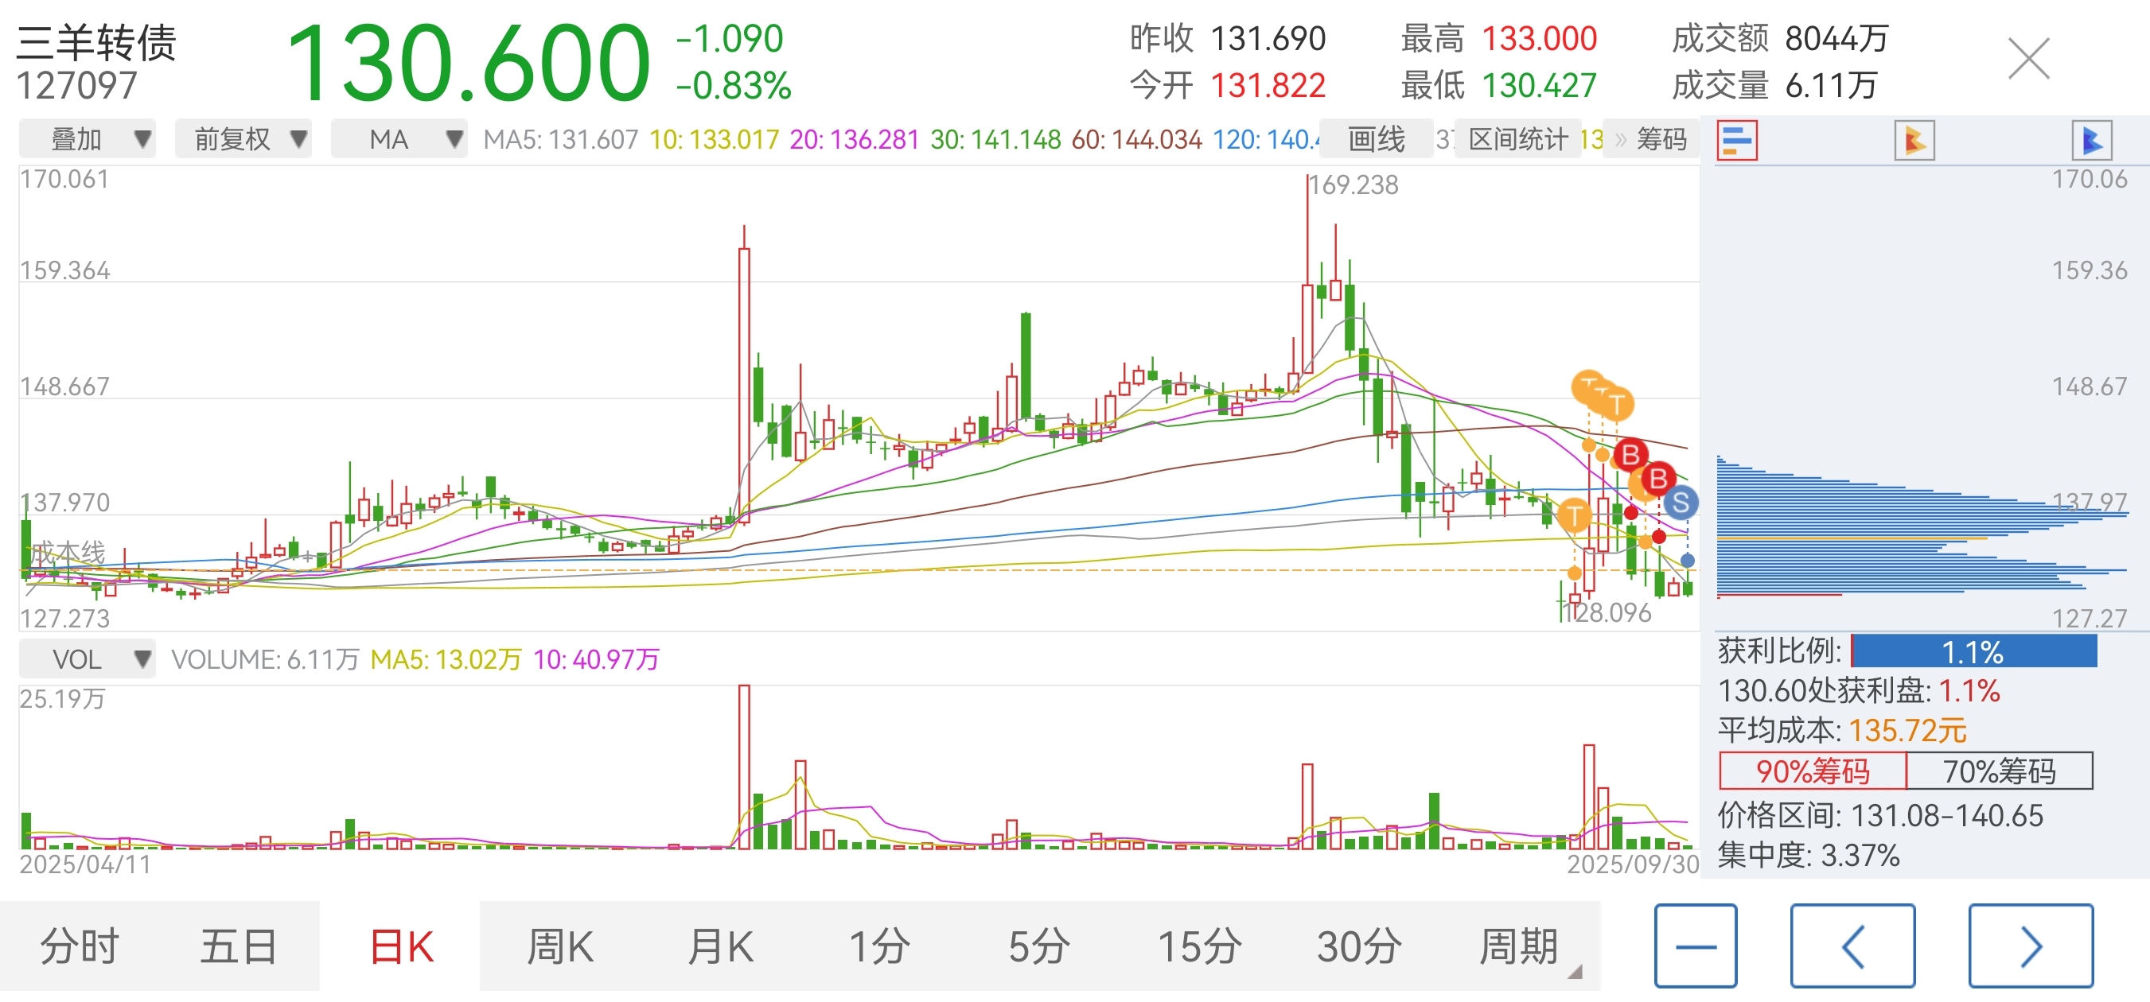Viewport: 2150px width, 1002px height.
Task: Open the MA indicator dropdown
Action: 399,138
